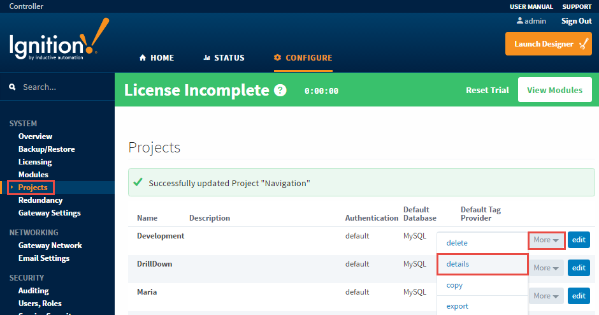Click the Default Tag Provider column header
Viewport: 599px width, 315px height.
[x=480, y=214]
